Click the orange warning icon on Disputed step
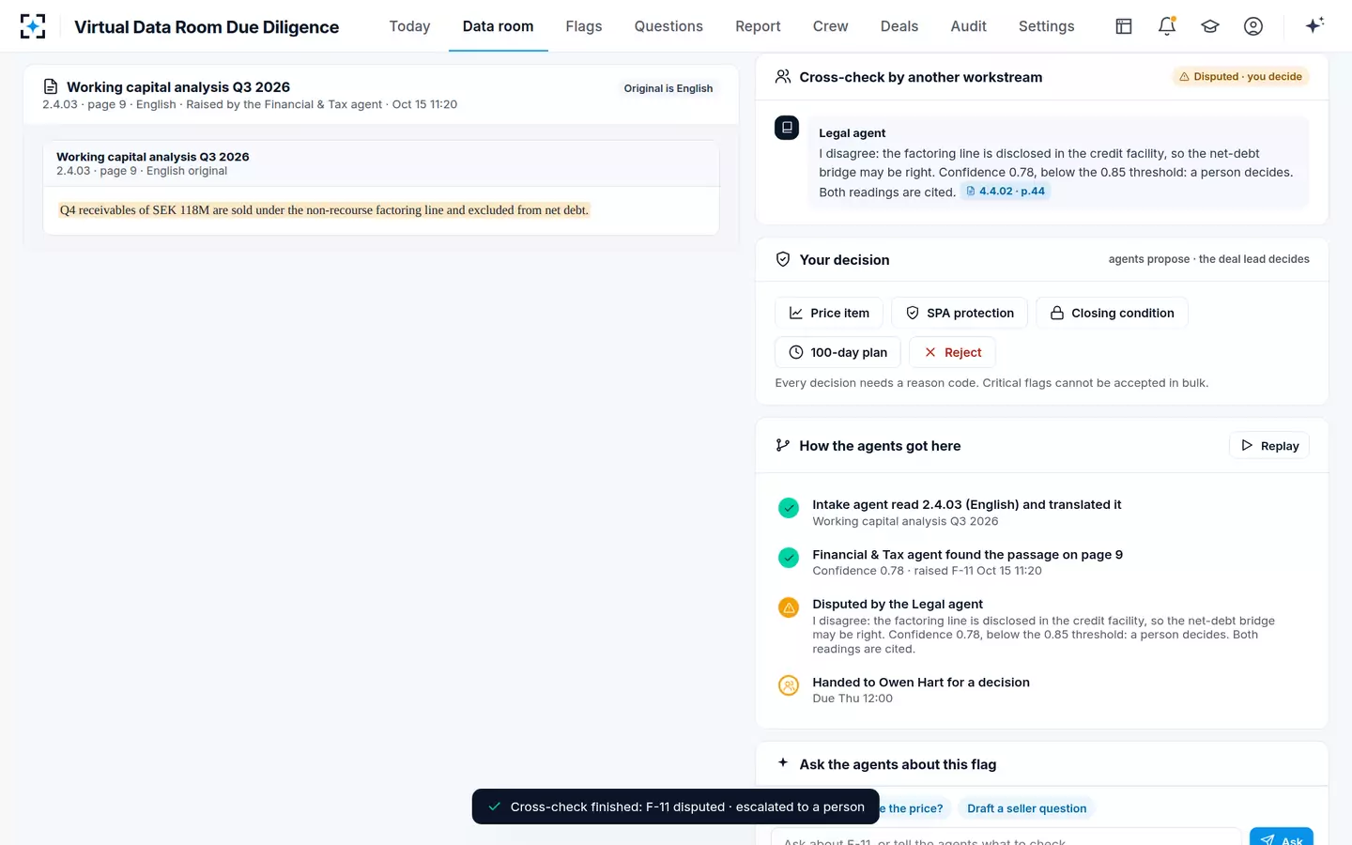This screenshot has width=1352, height=845. tap(789, 607)
